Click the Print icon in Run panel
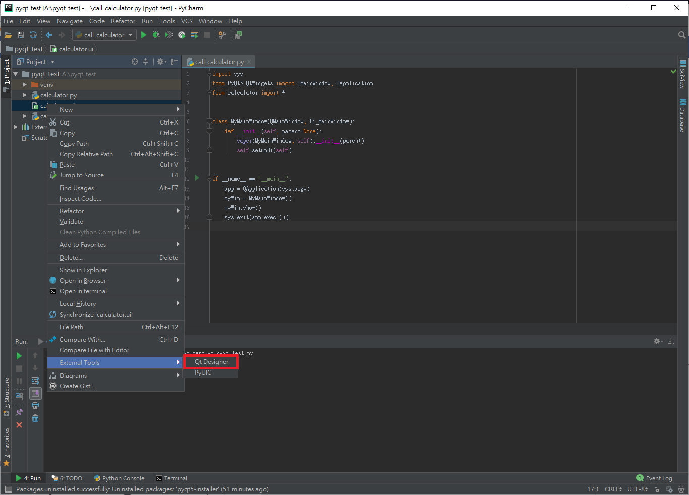The height and width of the screenshot is (495, 689). pos(35,406)
